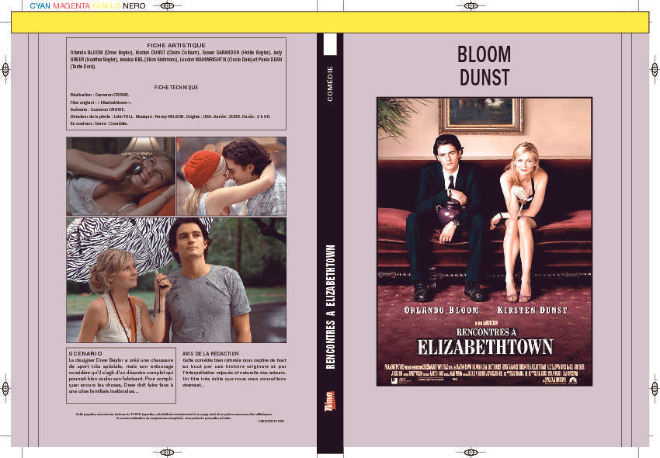
Task: Click the 'ORLANDO BLOOM' name on the poster
Action: (x=442, y=311)
